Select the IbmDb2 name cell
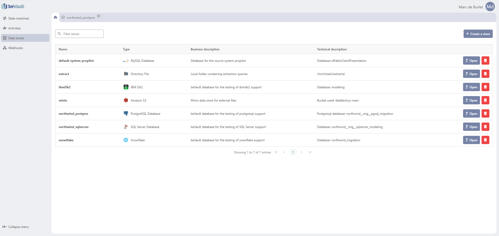The image size is (499, 236). point(65,87)
